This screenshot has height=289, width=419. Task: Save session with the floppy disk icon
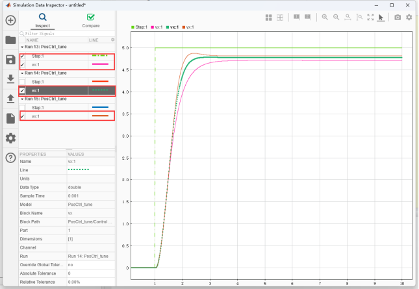(10, 60)
